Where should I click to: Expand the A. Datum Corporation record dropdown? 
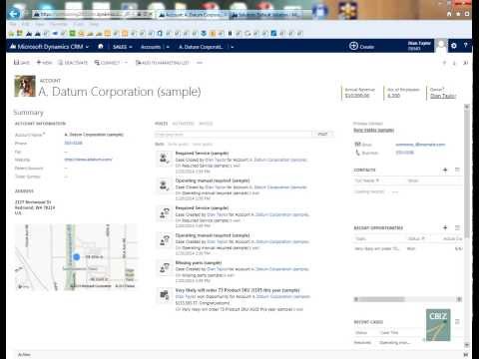(x=232, y=47)
